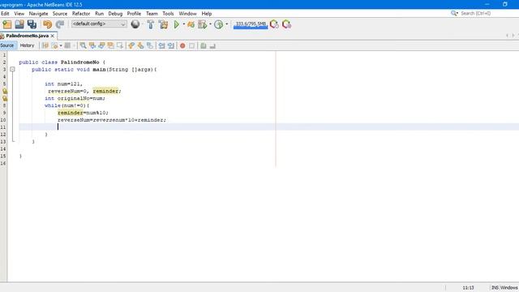Open the Window menu
The image size is (519, 292).
(x=187, y=14)
